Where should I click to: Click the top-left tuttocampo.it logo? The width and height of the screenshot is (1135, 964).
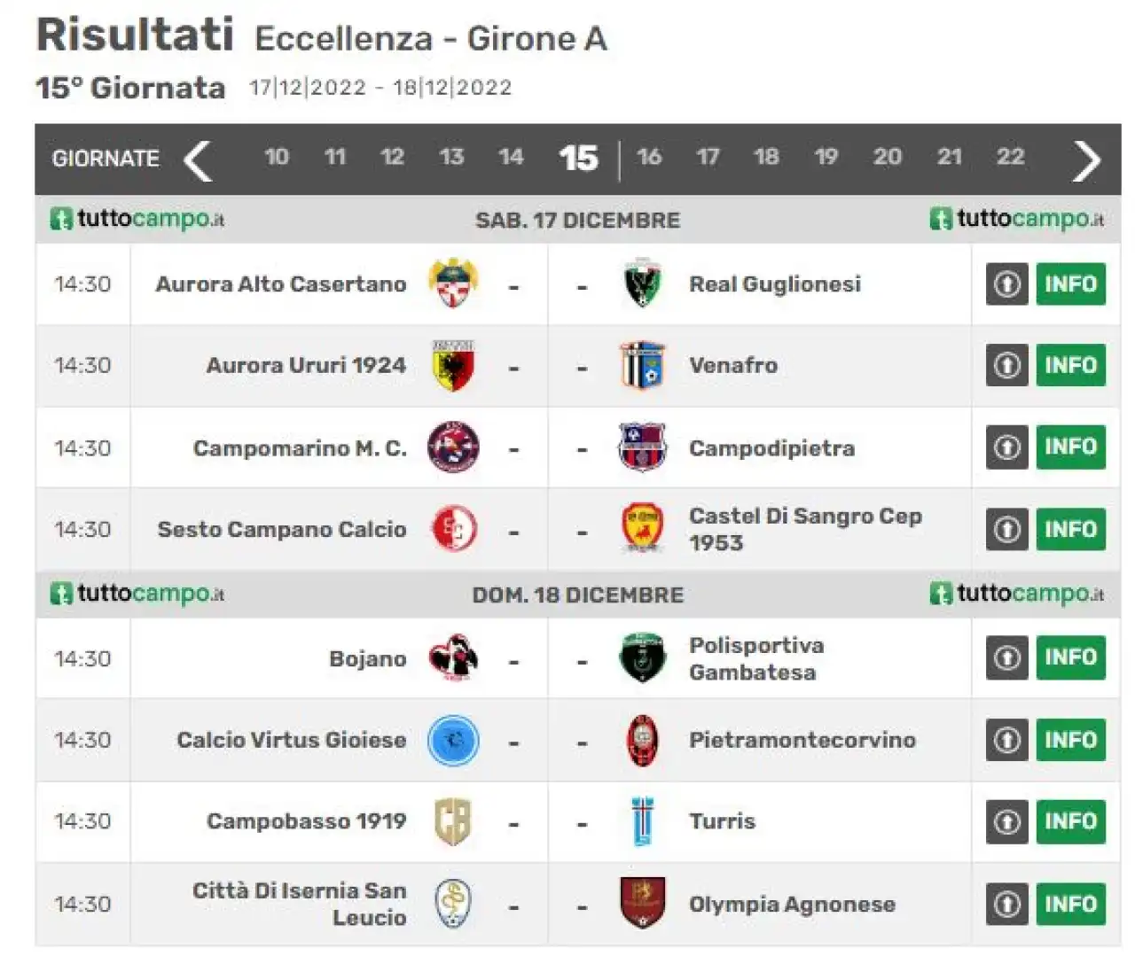point(137,218)
